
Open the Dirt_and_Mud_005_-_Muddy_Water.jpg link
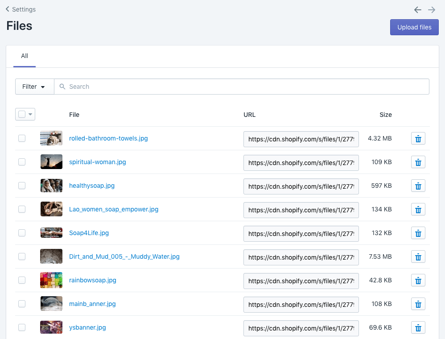[x=124, y=256]
